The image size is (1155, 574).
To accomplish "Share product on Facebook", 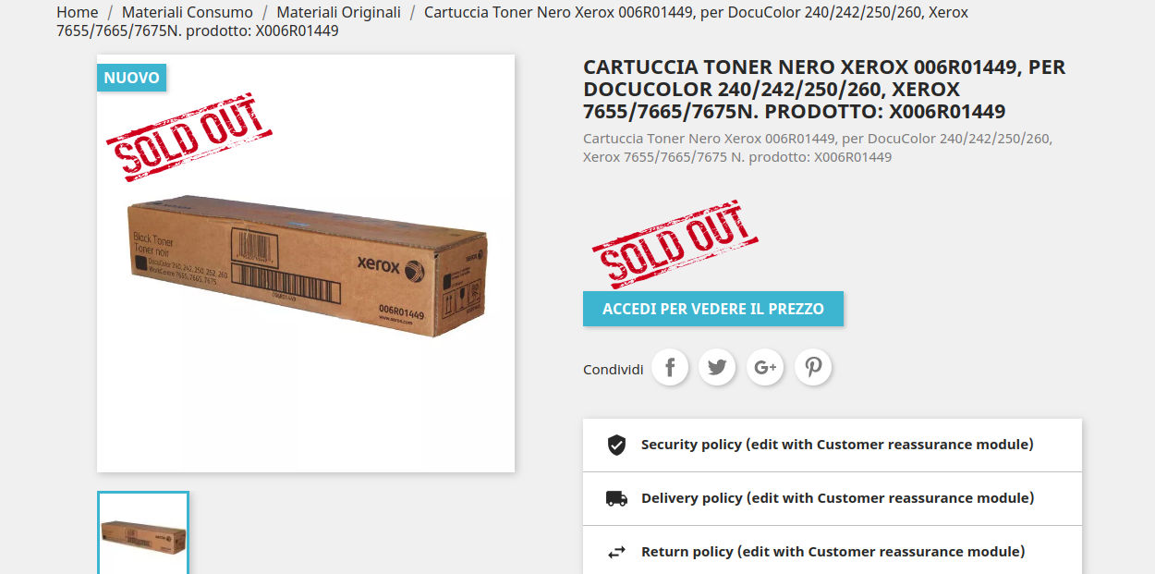I will click(x=670, y=368).
